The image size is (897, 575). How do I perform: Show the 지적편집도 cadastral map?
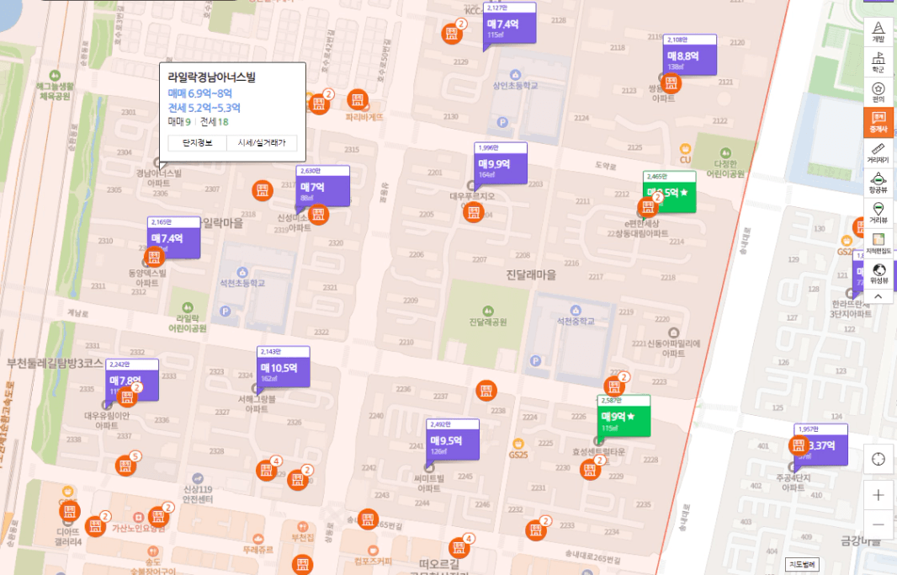point(878,243)
